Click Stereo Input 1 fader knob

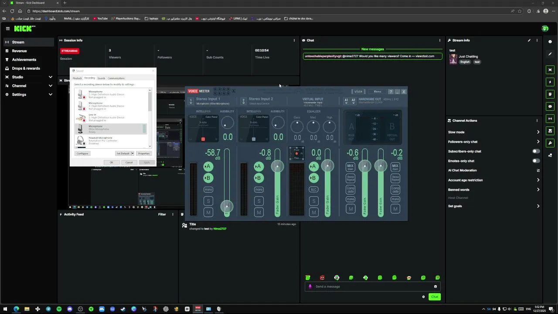click(227, 206)
